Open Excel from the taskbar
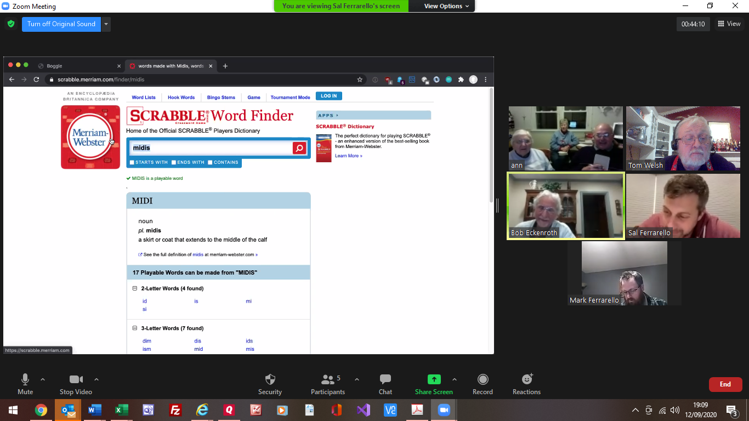This screenshot has width=749, height=421. pos(122,410)
